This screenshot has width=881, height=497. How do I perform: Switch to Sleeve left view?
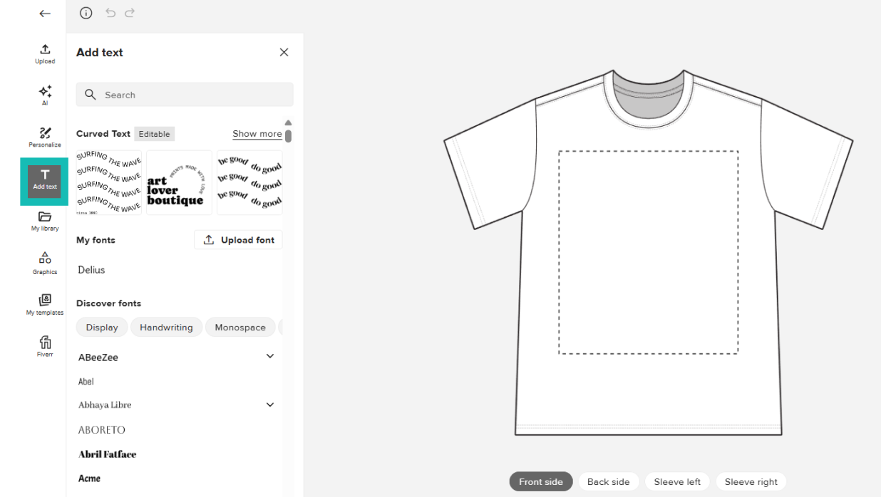(x=677, y=482)
